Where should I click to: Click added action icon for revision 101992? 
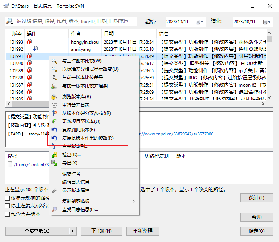(x=35, y=49)
